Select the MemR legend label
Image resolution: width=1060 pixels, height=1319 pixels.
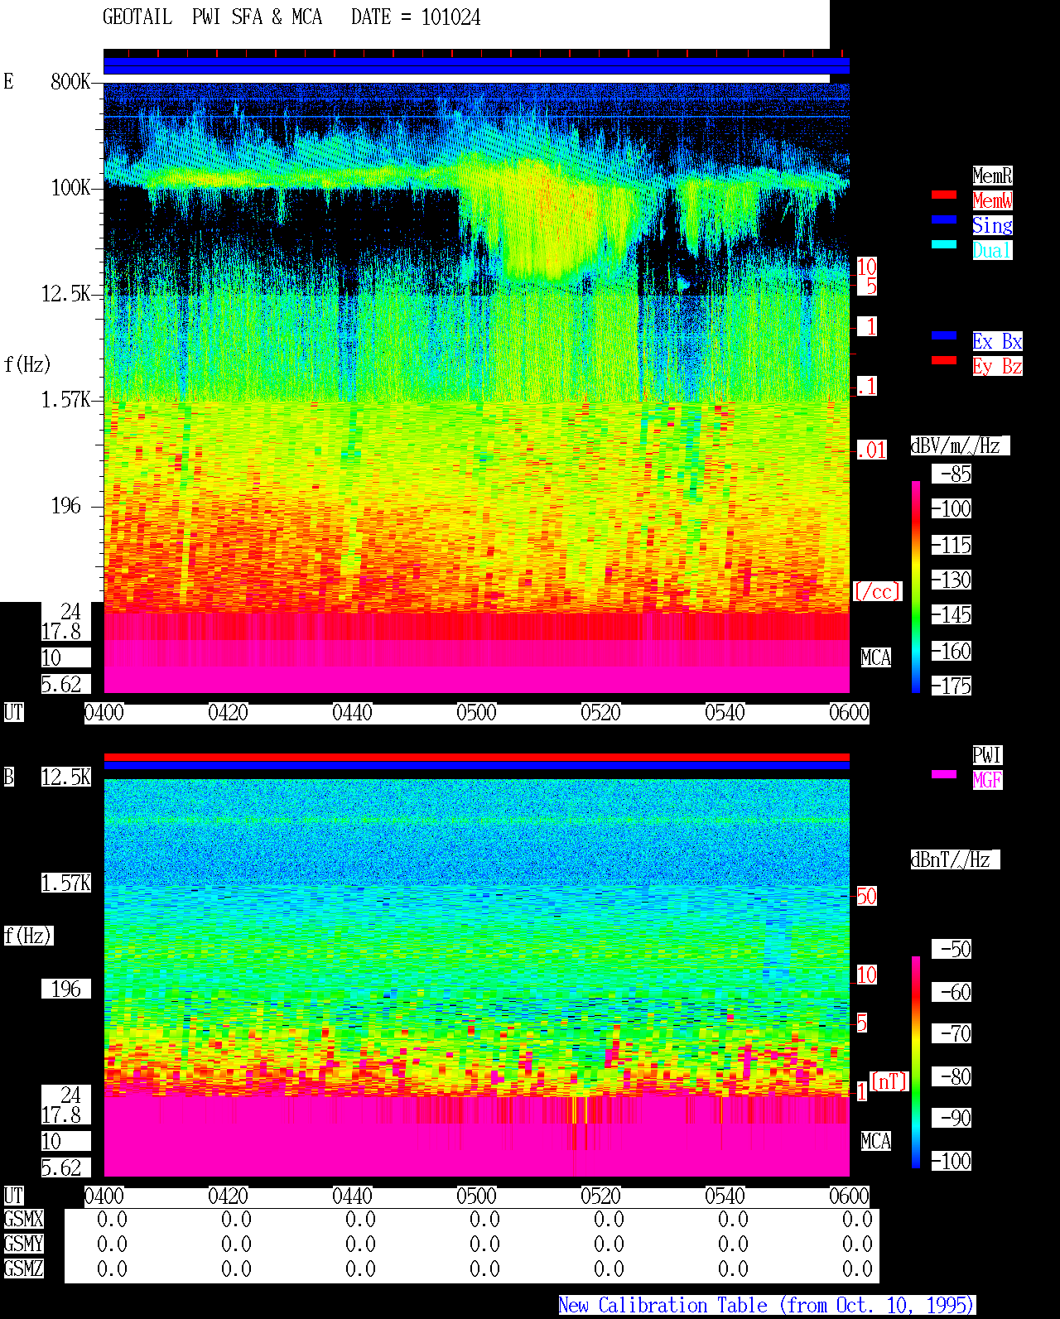click(992, 176)
